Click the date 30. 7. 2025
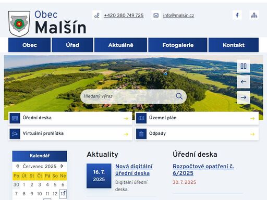Screen dimensions: 267x200 [x=184, y=182]
